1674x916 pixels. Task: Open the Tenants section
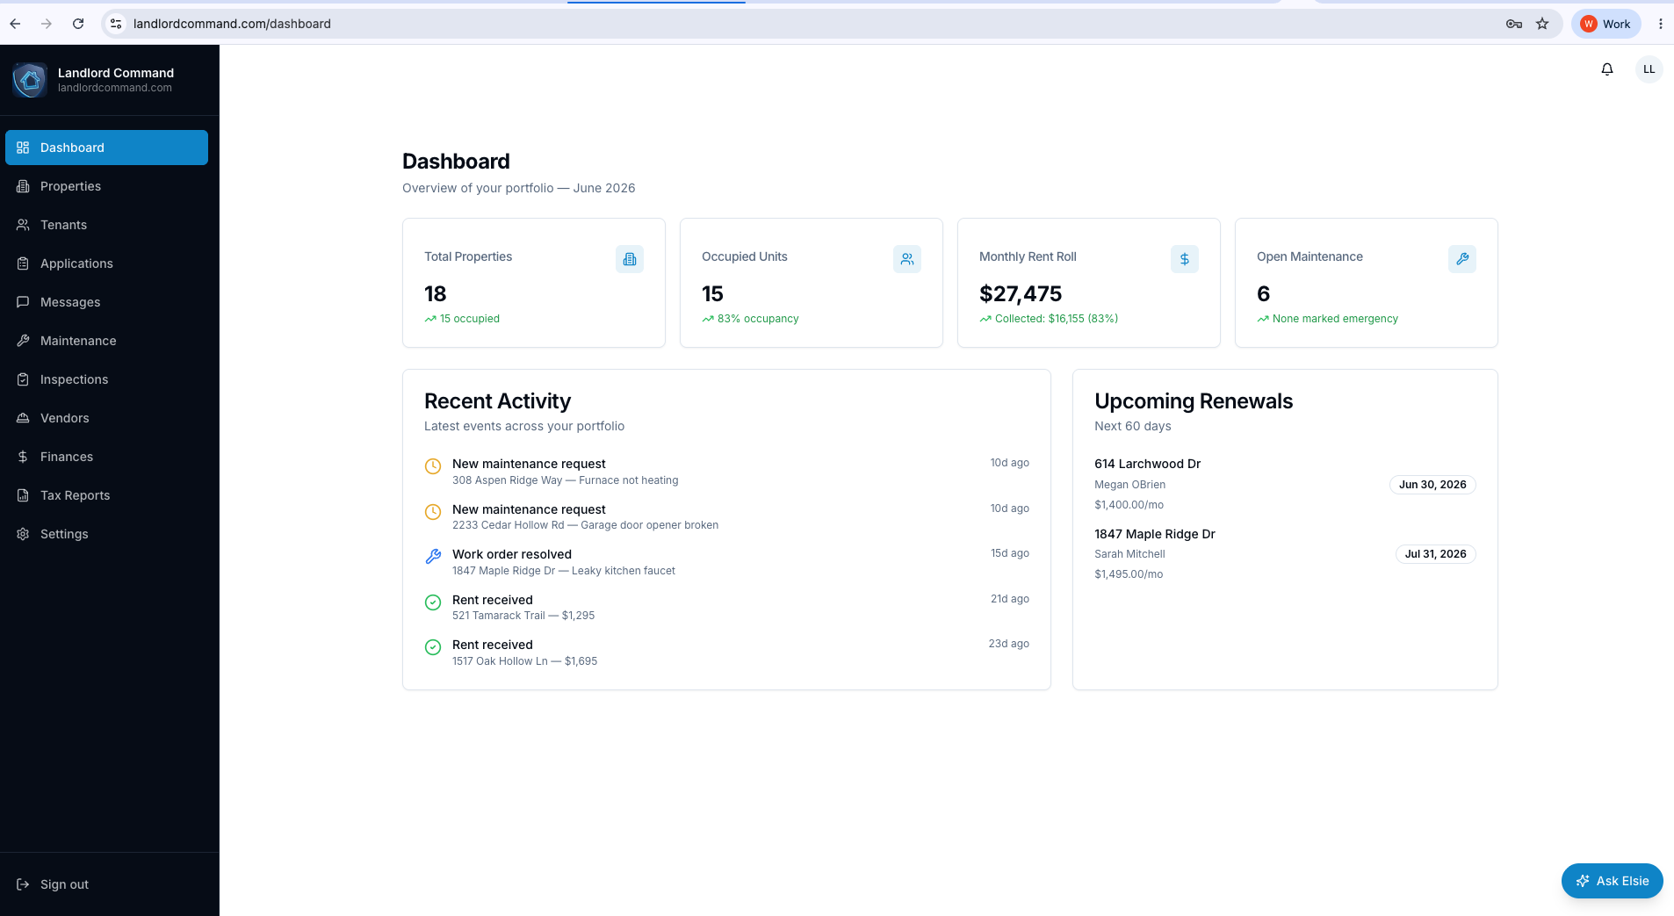pos(106,225)
